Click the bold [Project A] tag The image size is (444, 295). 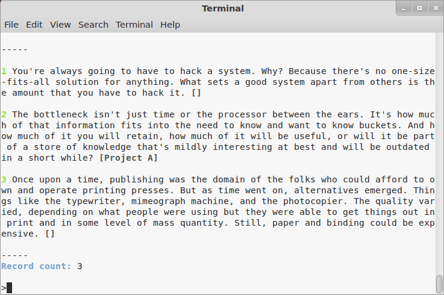(128, 158)
